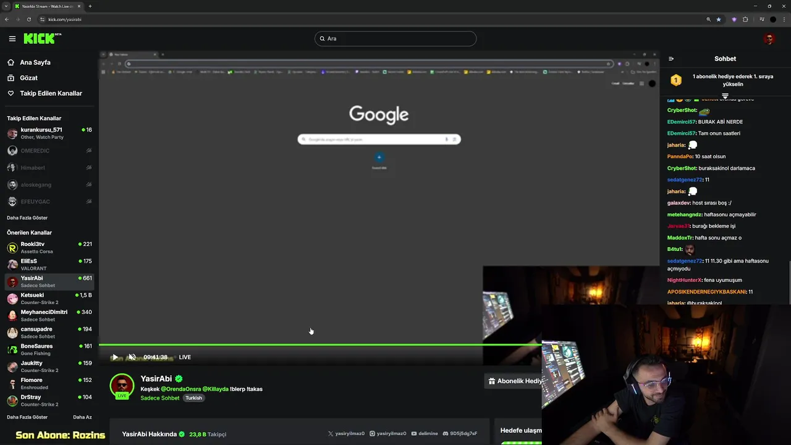Click the Turkish language tag
791x445 pixels.
[x=194, y=398]
